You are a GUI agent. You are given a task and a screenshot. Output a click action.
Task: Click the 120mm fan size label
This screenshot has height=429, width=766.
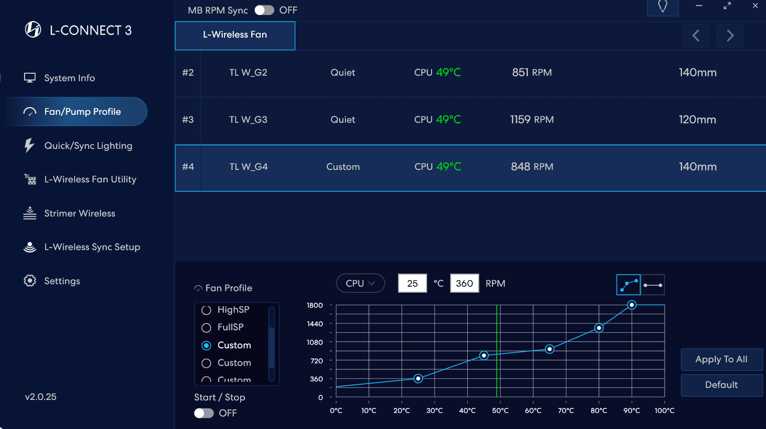[697, 120]
